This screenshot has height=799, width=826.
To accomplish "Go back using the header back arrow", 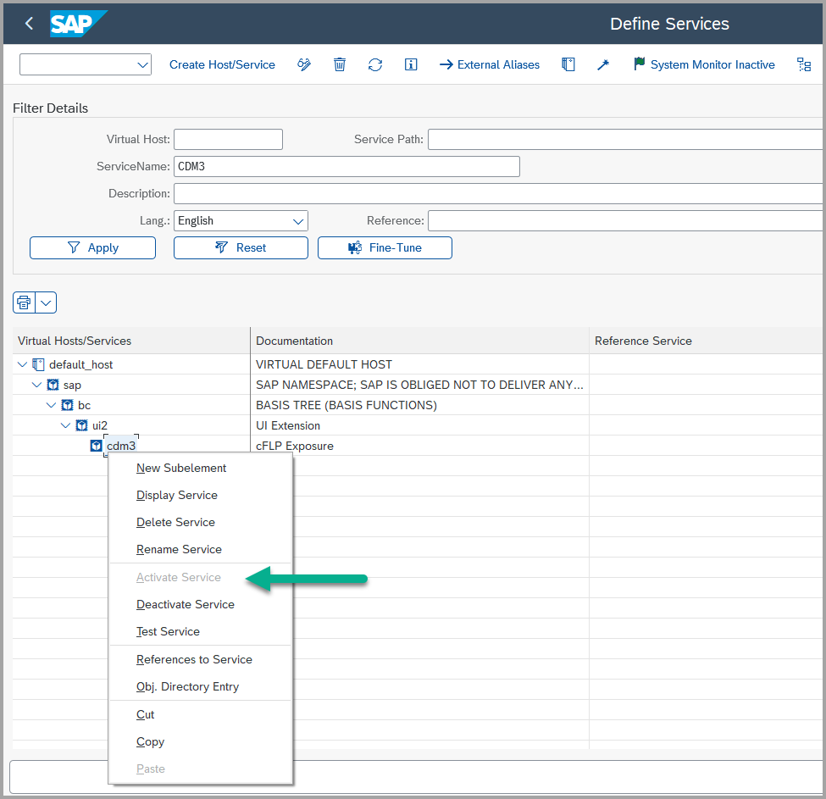I will [29, 23].
